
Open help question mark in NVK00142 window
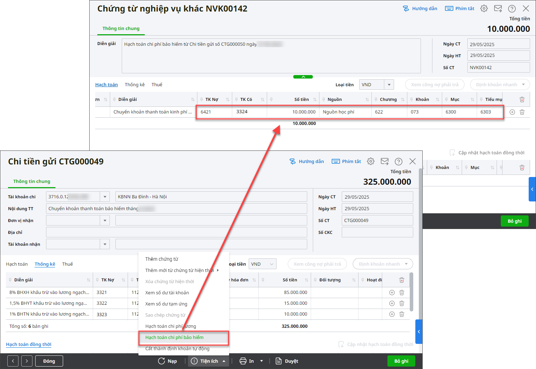coord(512,9)
